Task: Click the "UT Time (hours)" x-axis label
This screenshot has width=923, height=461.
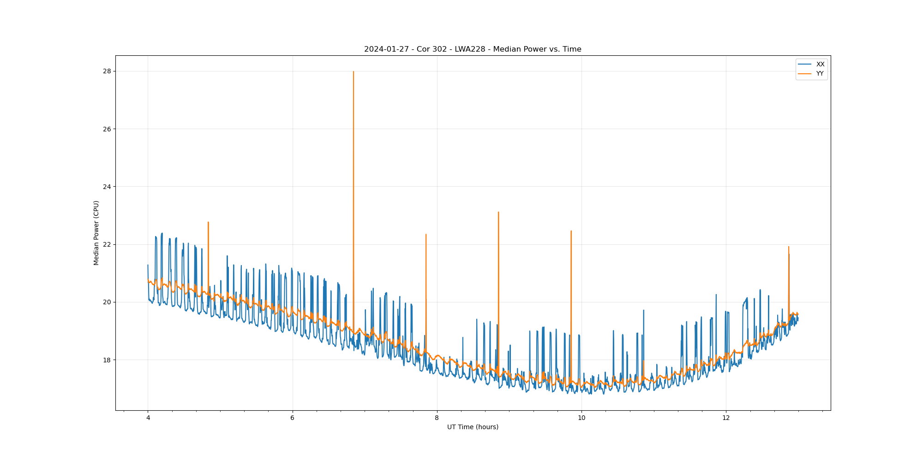Action: (473, 427)
